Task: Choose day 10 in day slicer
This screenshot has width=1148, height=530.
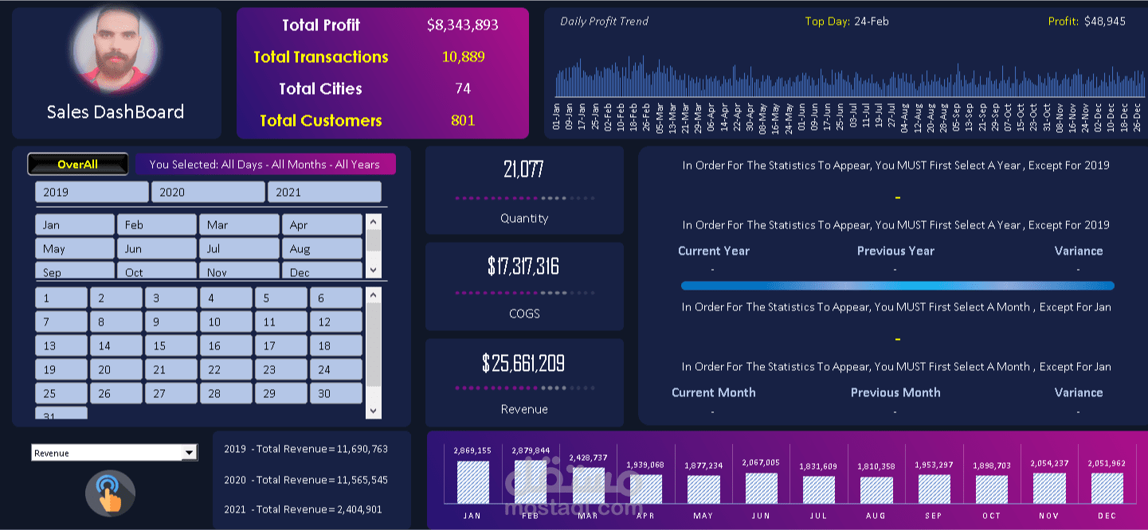Action: pos(225,322)
